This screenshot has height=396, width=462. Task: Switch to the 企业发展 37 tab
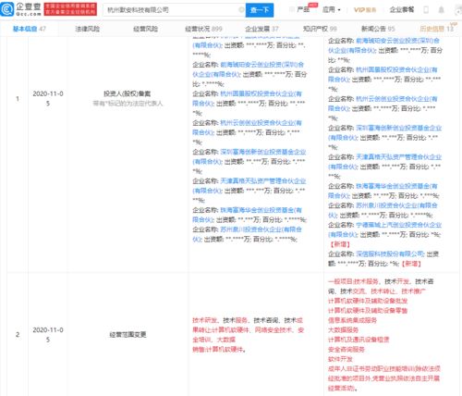pos(261,29)
